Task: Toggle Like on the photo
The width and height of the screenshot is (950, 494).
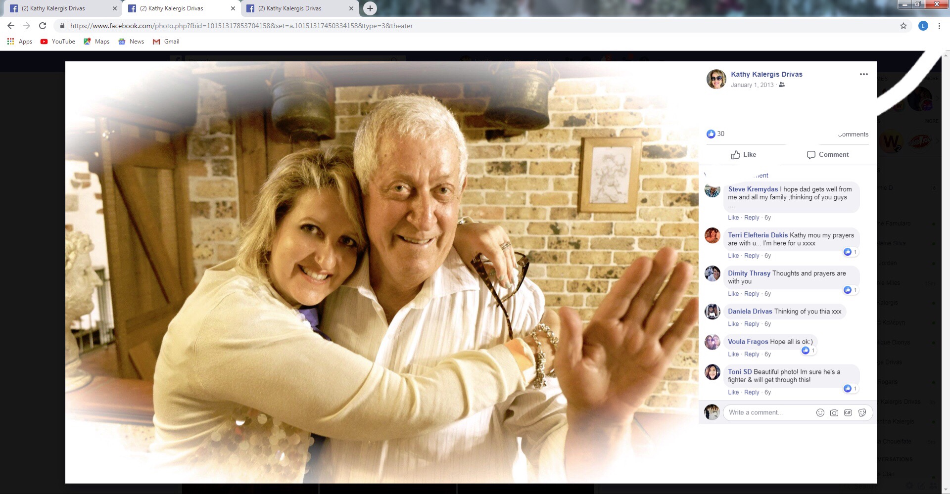Action: pyautogui.click(x=744, y=155)
